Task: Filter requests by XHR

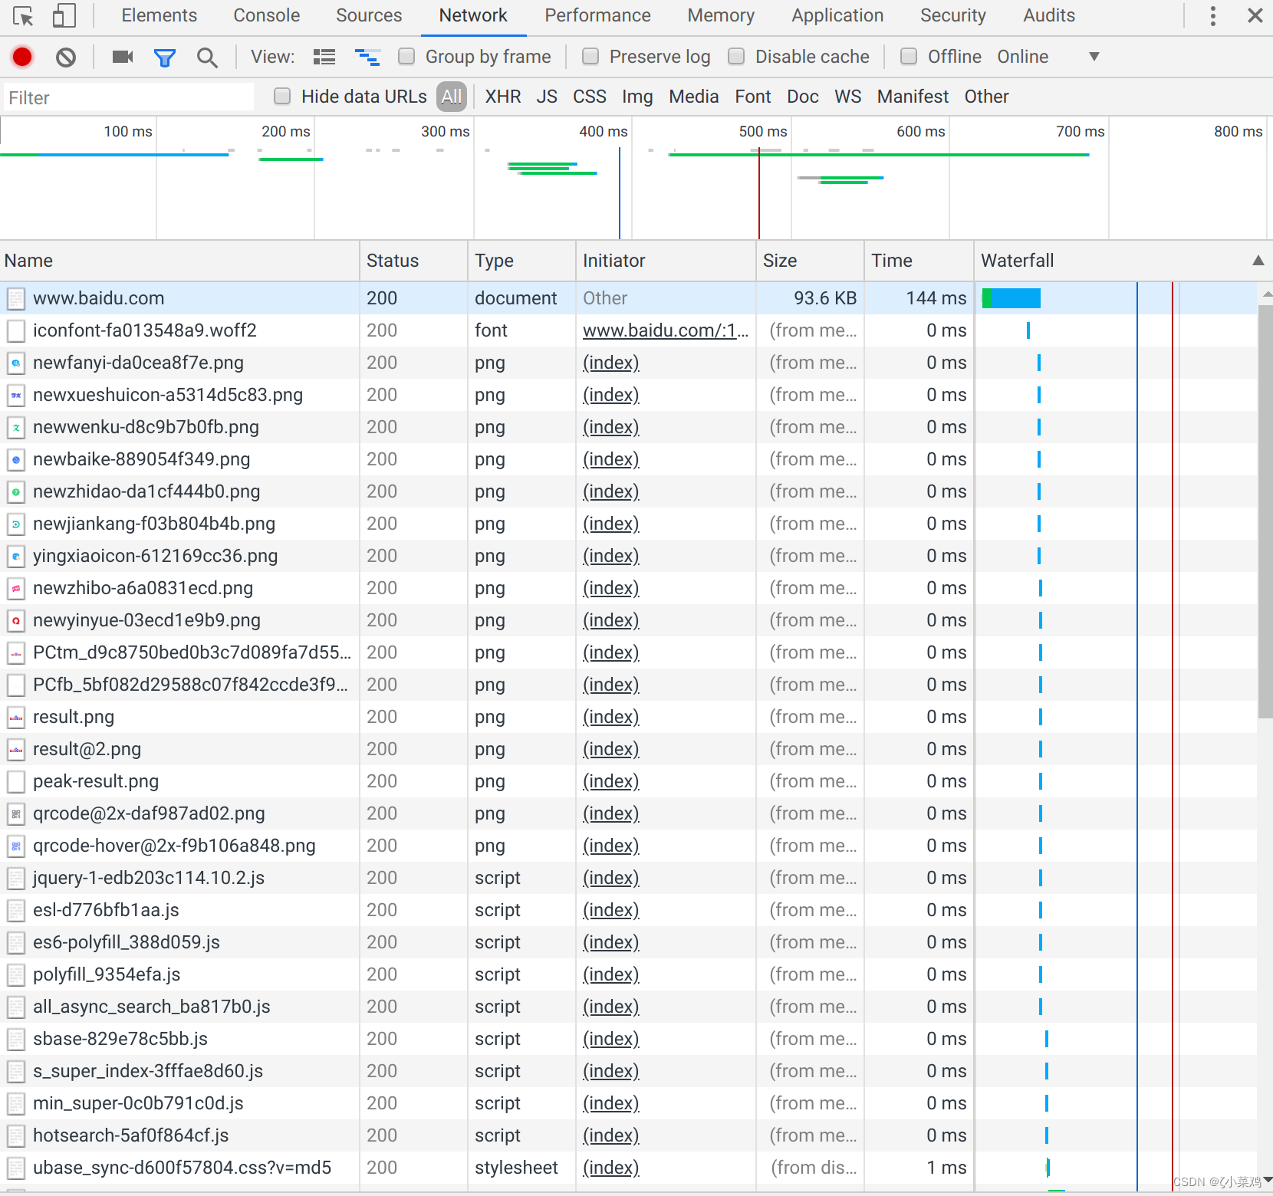Action: [503, 97]
